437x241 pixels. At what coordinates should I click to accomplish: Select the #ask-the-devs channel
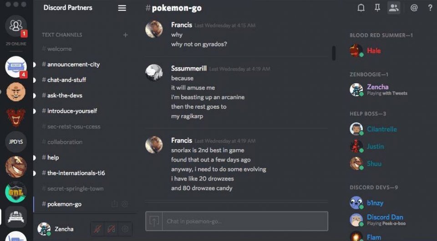pos(65,95)
